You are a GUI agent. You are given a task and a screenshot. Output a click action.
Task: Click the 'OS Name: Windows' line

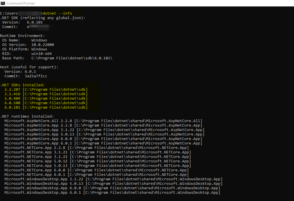24,40
